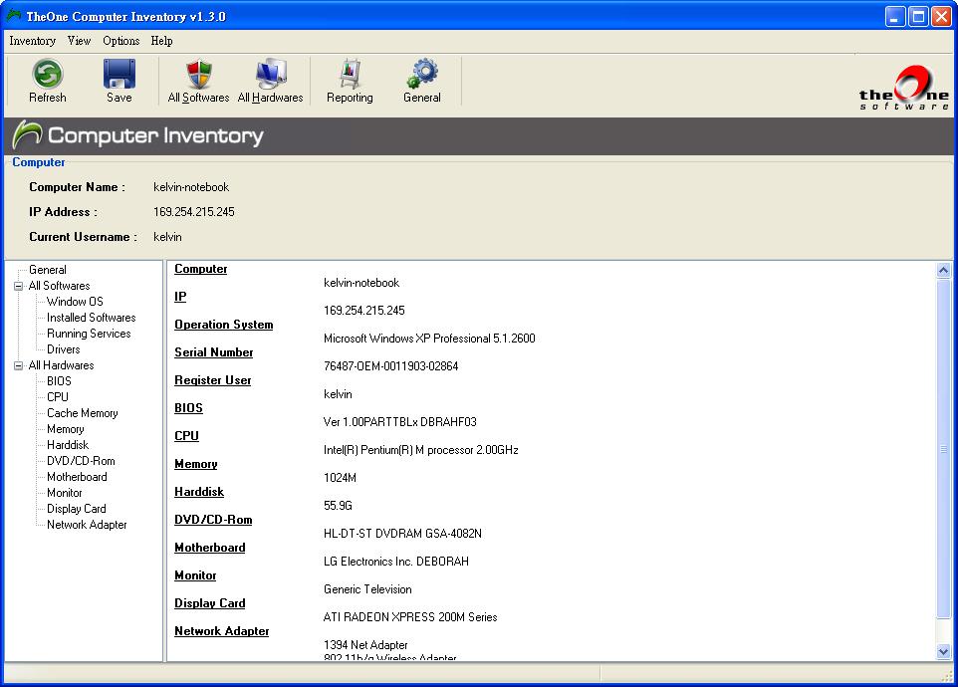
Task: Select BIOS under All Hardwares
Action: point(59,380)
